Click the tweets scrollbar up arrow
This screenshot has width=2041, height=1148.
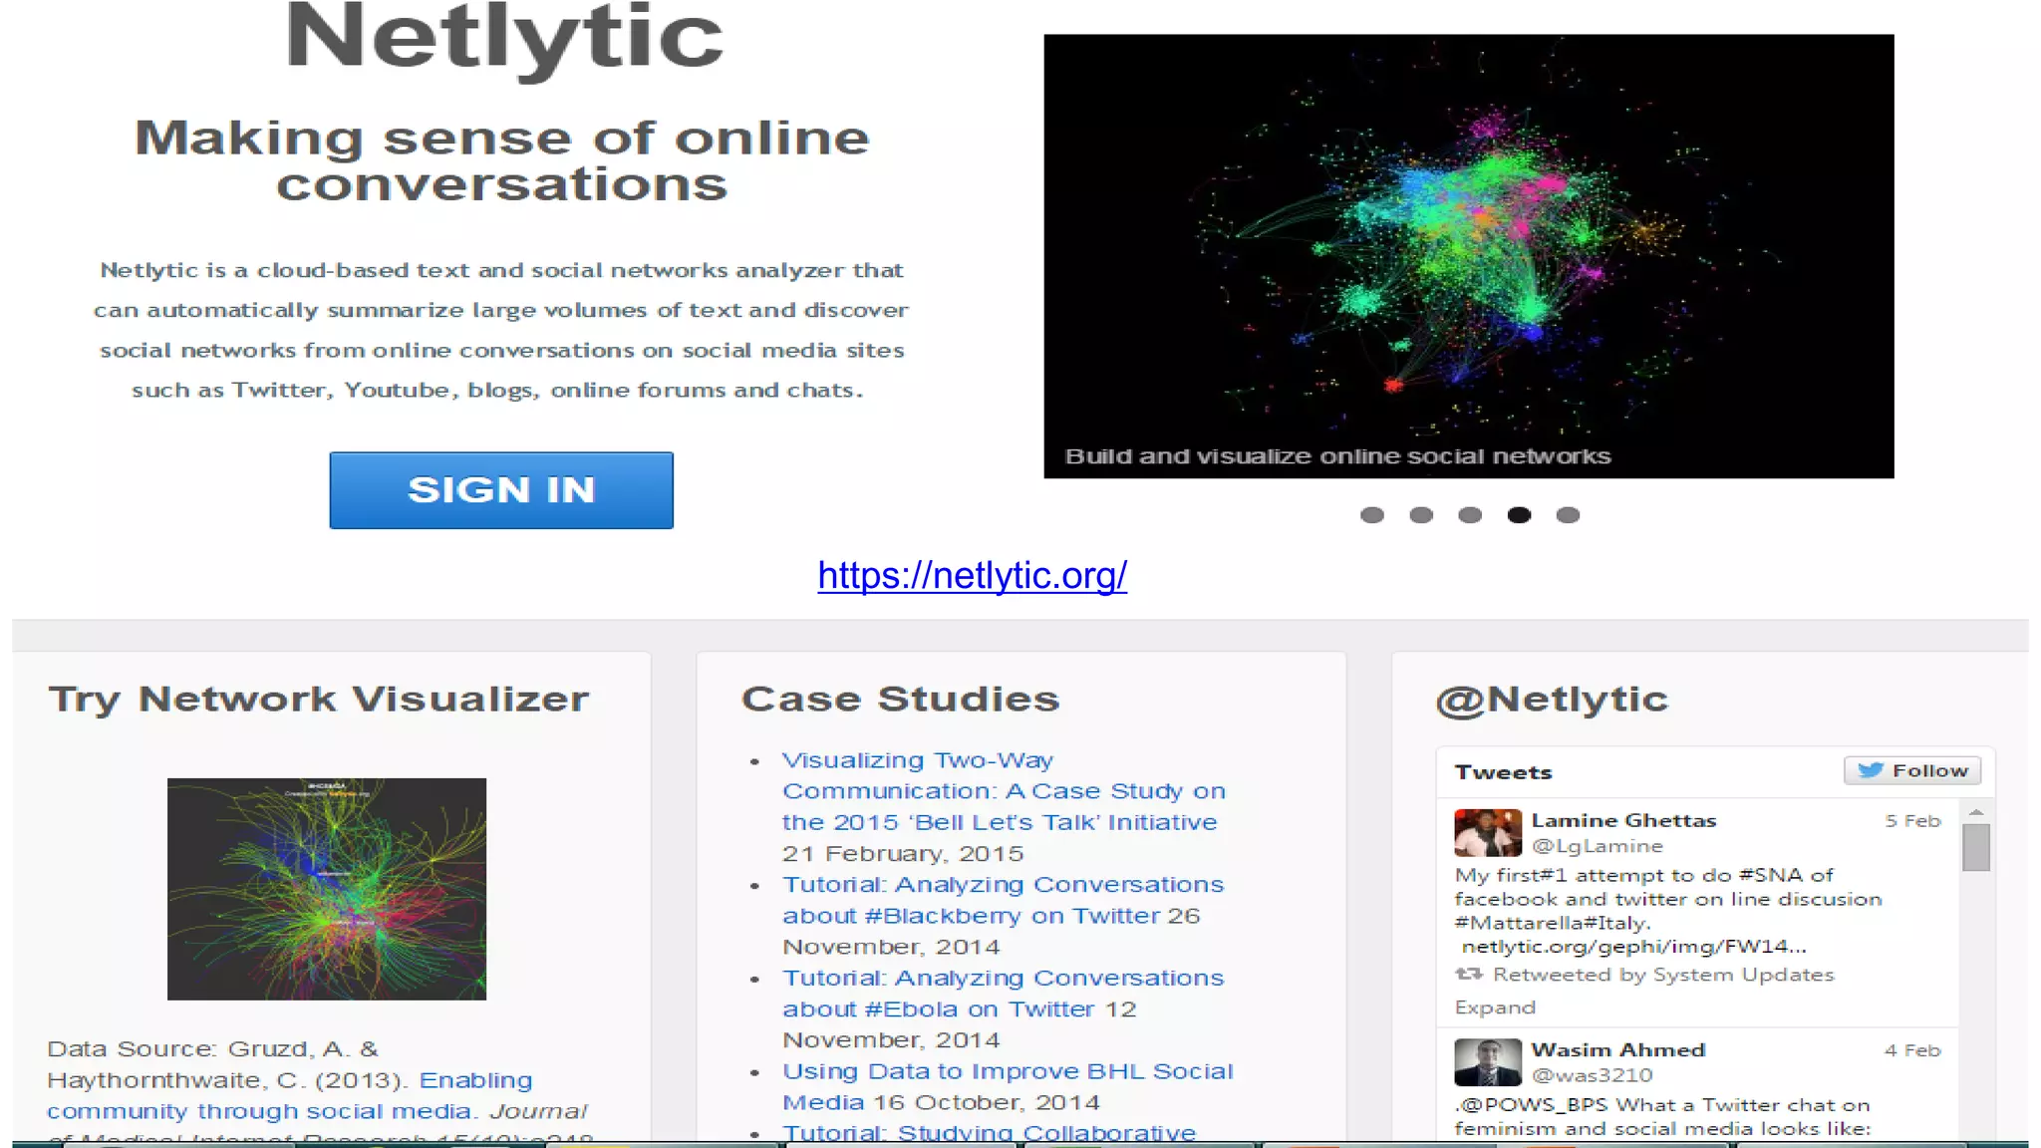1976,813
